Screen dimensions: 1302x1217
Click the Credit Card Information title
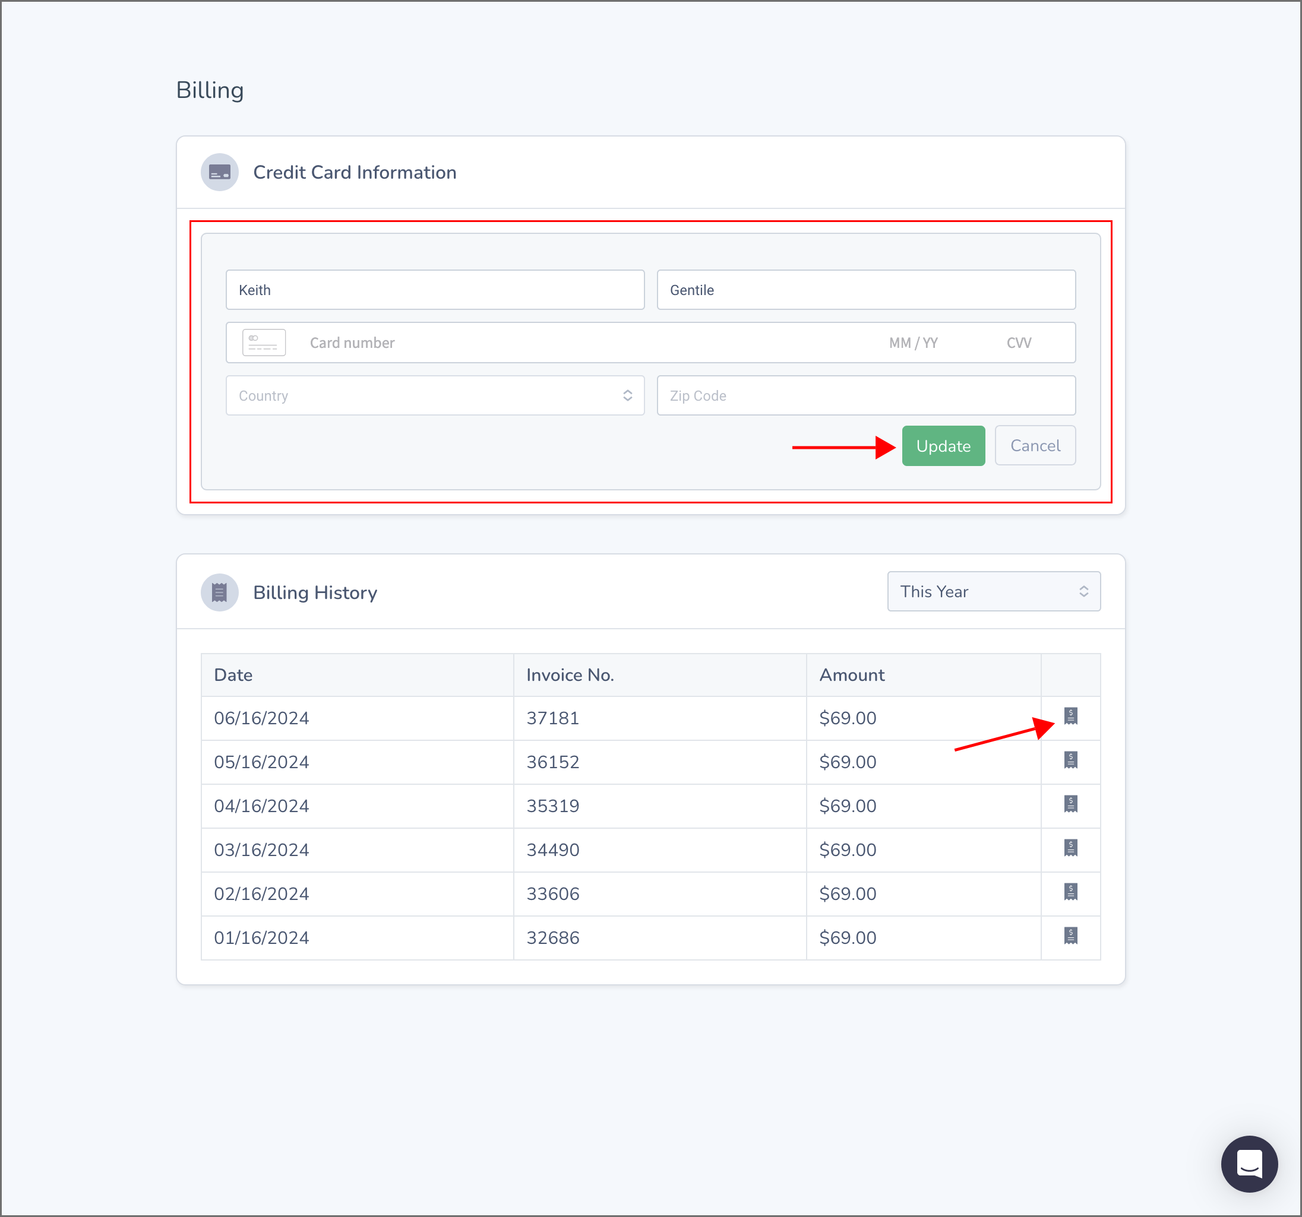(x=355, y=172)
